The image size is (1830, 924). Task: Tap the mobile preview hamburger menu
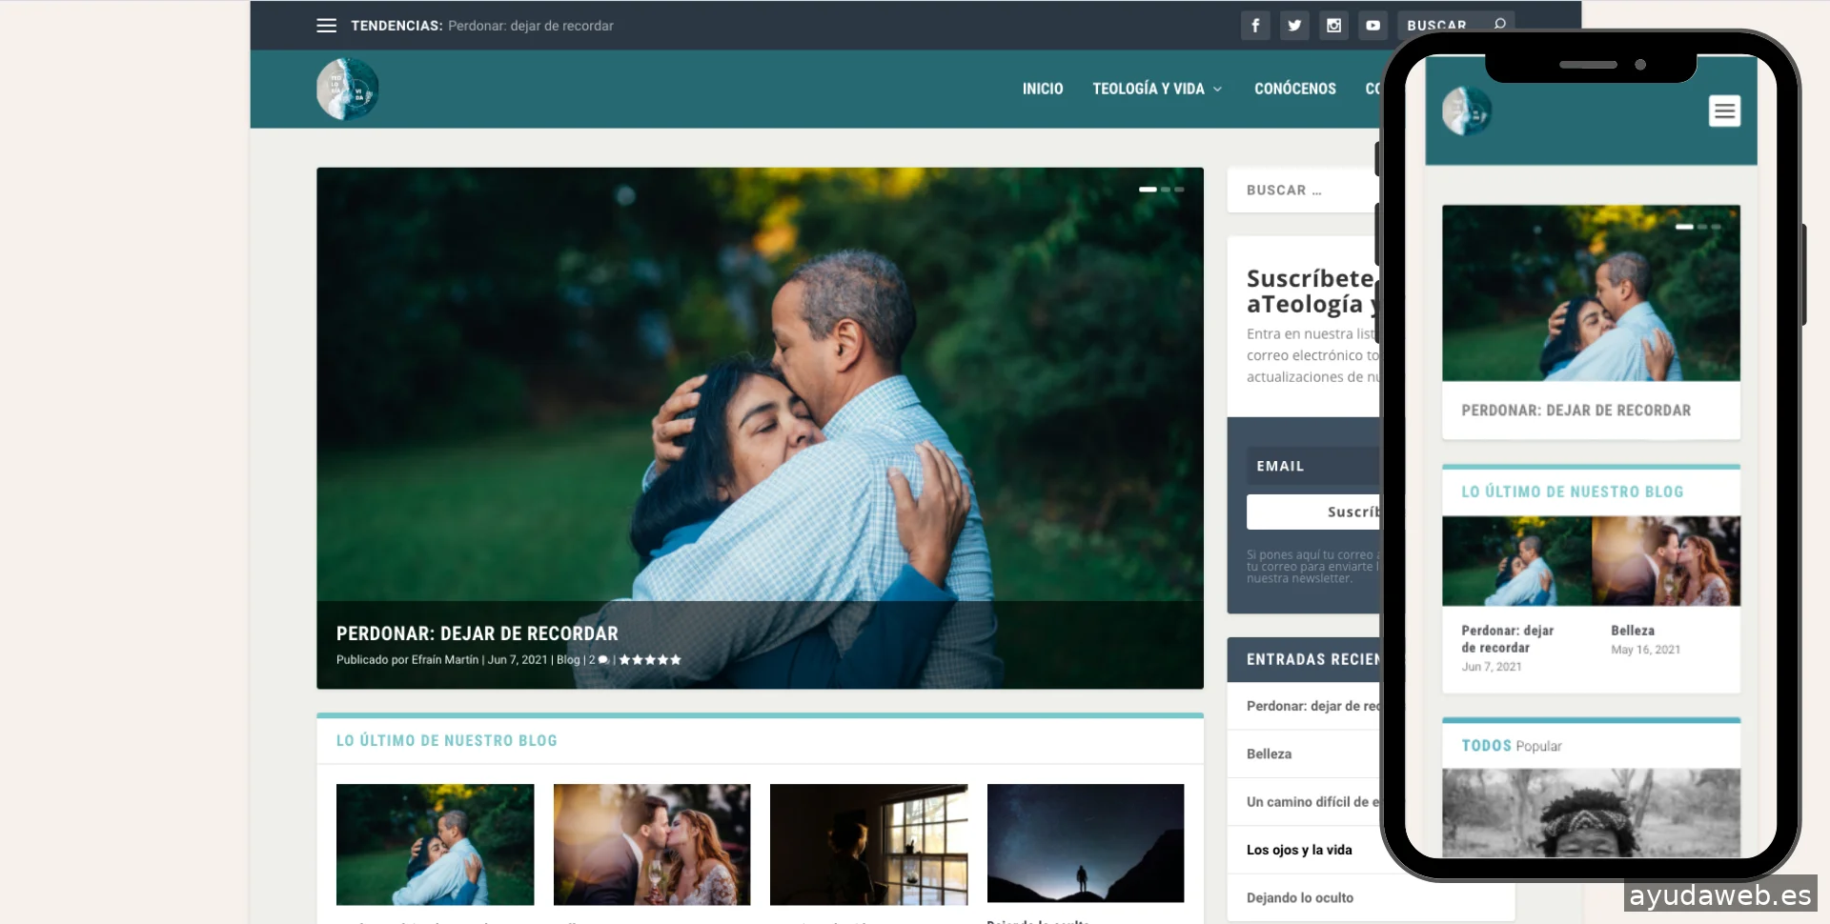(1723, 111)
